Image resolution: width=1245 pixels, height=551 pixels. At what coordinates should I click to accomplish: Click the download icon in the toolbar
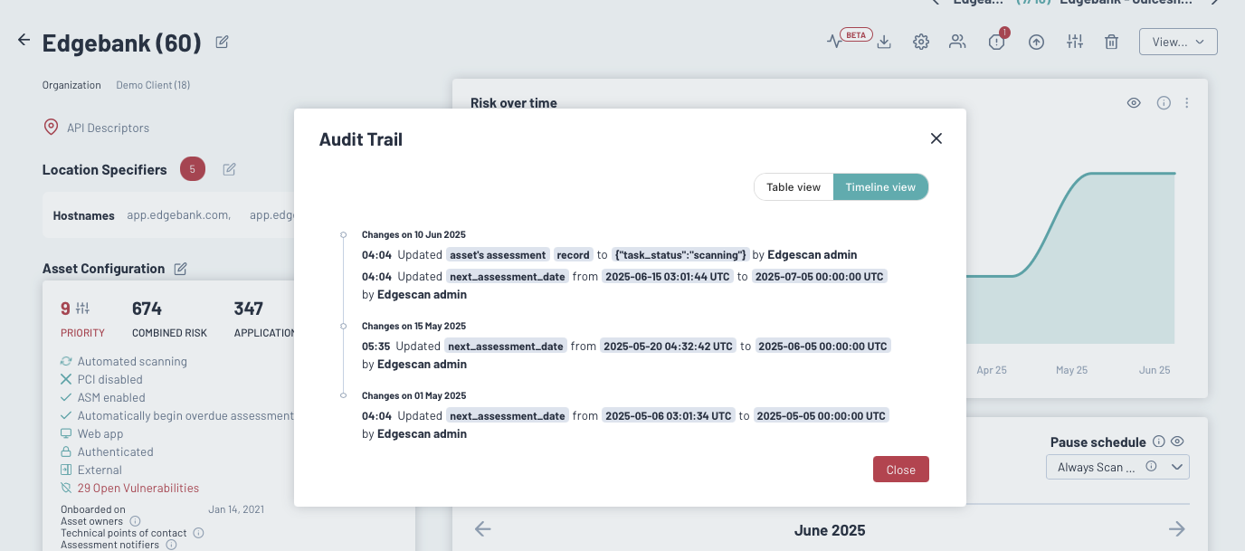(885, 42)
